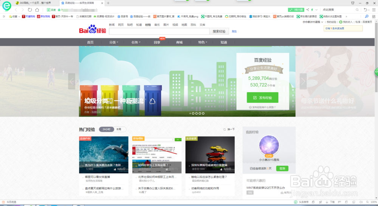Select the fifth banner indicator dot
Screen dimensions: 378x206
click(203, 113)
